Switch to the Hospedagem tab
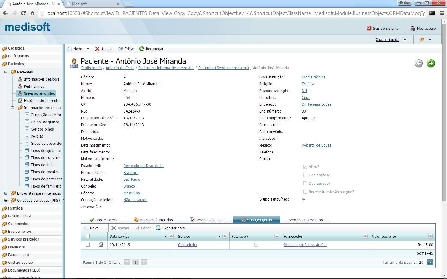This screenshot has width=447, height=279. (103, 220)
